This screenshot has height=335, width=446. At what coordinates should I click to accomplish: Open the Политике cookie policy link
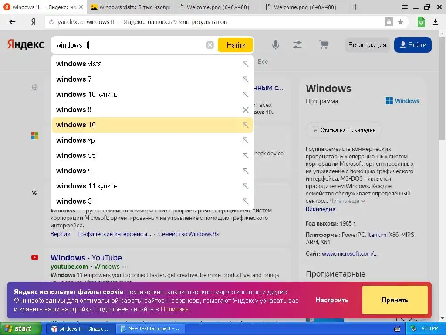click(174, 309)
